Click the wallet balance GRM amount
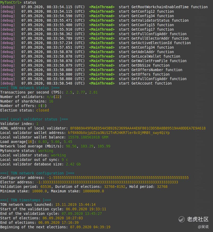This screenshot has height=232, width=213. click(x=88, y=137)
